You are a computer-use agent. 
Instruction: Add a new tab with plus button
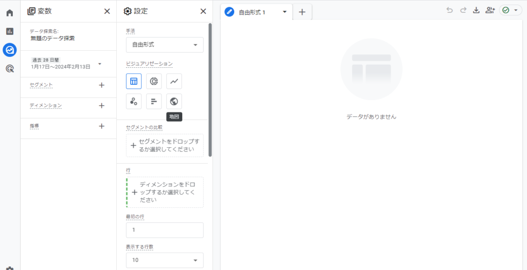click(x=302, y=12)
